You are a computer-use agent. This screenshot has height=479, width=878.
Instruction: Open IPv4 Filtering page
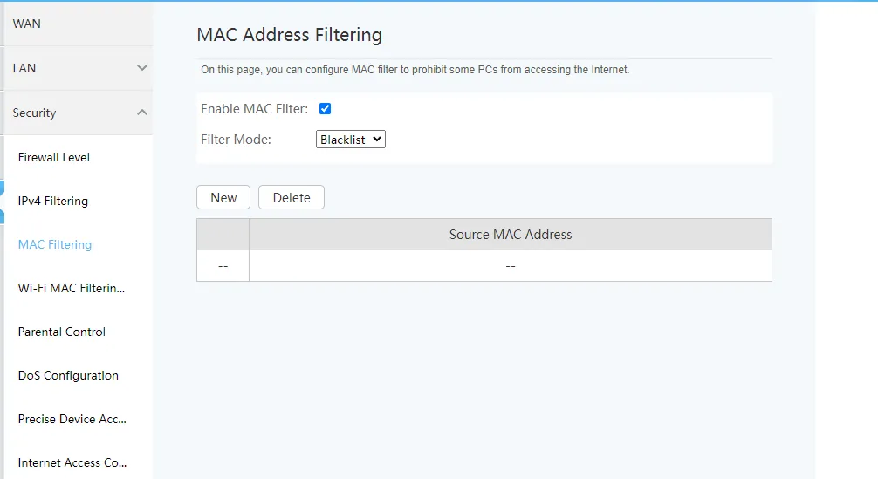click(x=53, y=201)
